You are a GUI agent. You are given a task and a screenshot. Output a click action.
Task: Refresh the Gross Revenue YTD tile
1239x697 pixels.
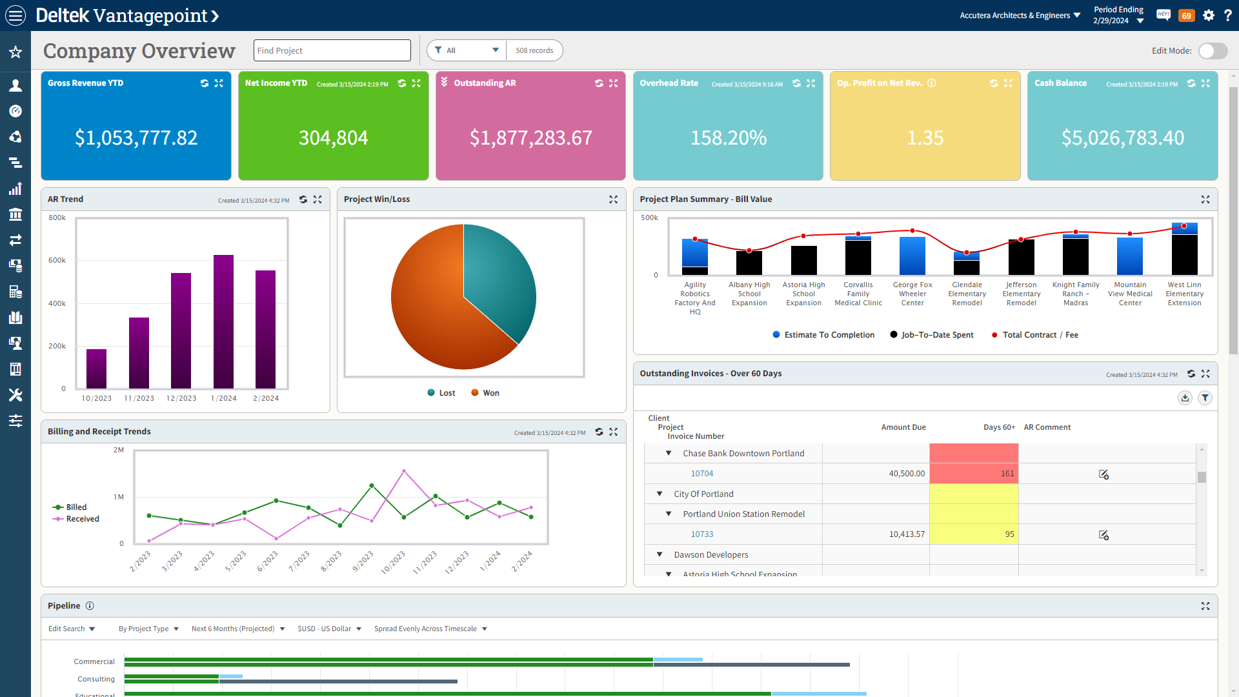pyautogui.click(x=205, y=83)
